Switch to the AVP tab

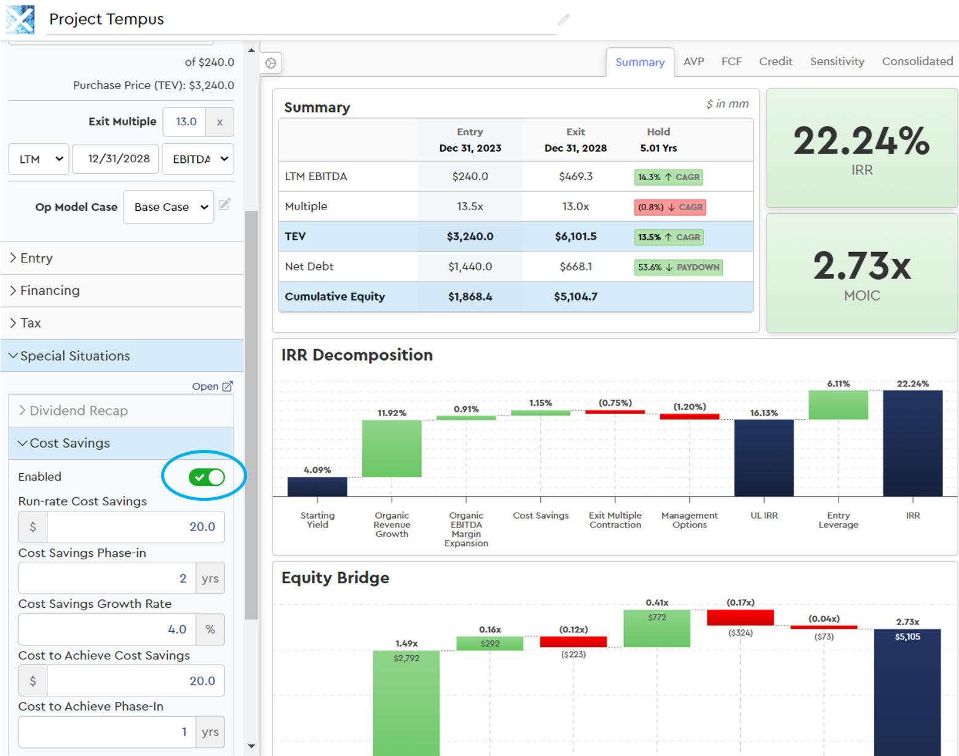693,61
